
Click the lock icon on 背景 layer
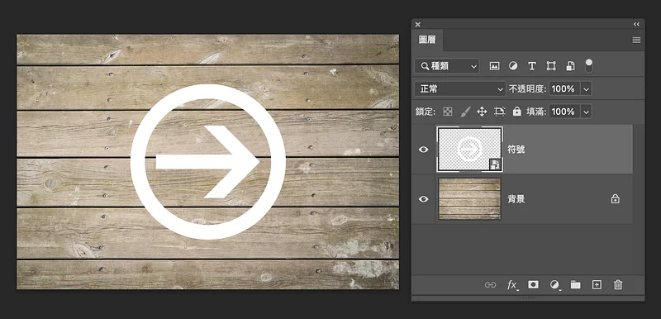(x=616, y=199)
